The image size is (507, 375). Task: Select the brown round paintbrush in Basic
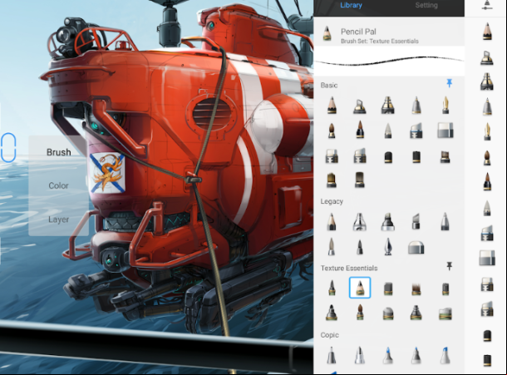332,131
